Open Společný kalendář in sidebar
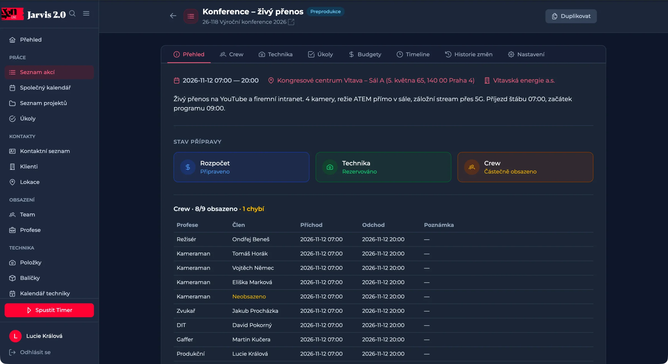The width and height of the screenshot is (668, 364). (x=49, y=88)
